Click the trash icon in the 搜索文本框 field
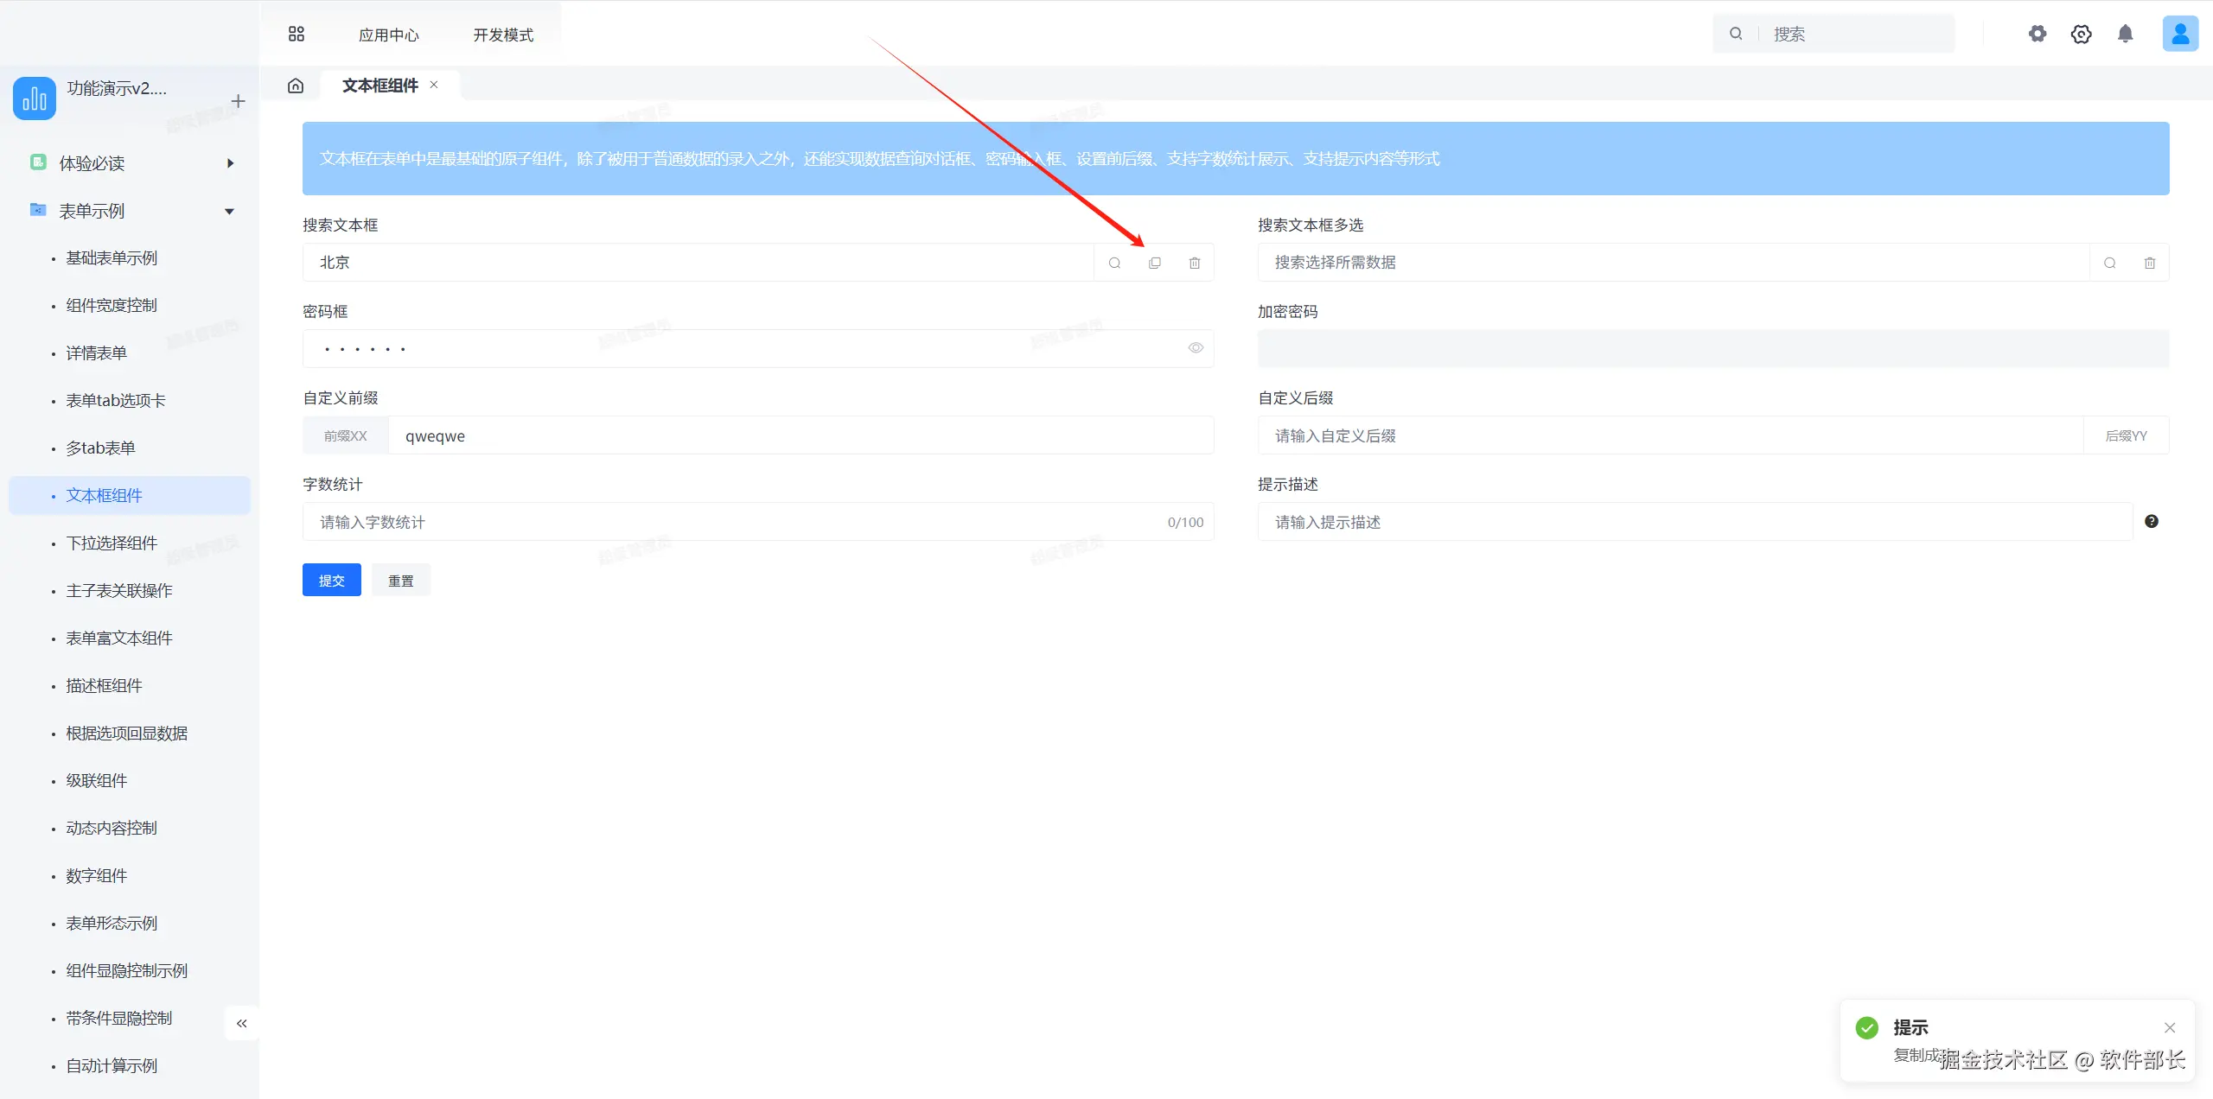This screenshot has height=1099, width=2213. [x=1194, y=263]
